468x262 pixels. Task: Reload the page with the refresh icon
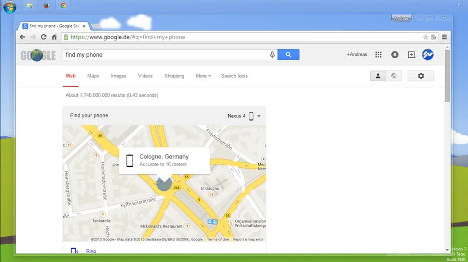pyautogui.click(x=43, y=37)
